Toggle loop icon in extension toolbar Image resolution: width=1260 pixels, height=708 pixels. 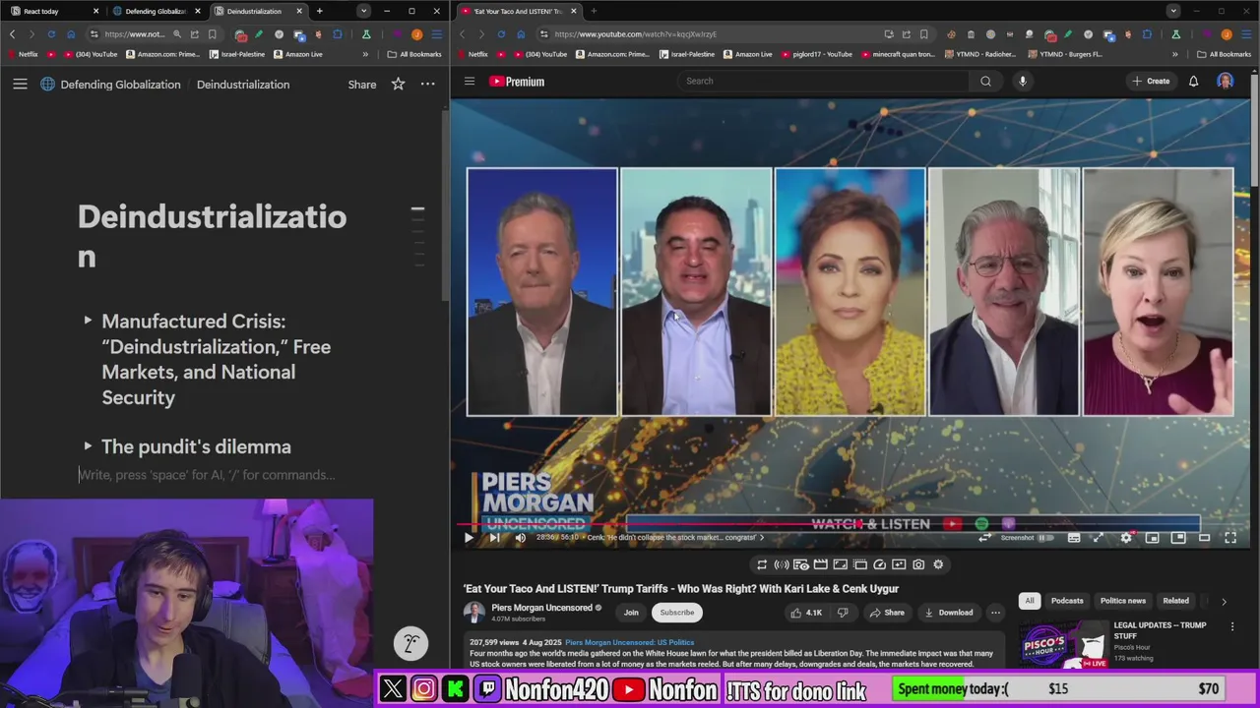point(762,564)
